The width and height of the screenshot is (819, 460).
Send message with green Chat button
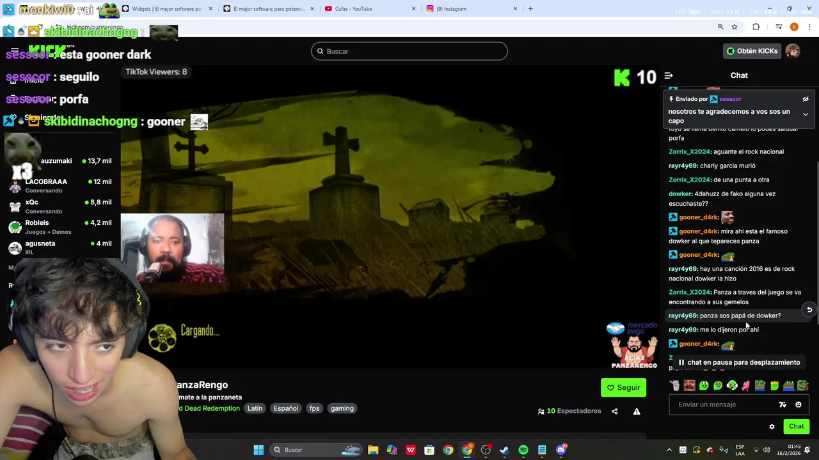(x=796, y=426)
